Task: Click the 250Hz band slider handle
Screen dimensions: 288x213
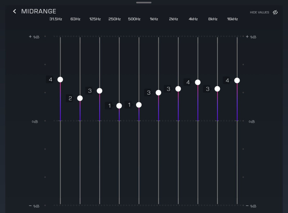Action: coord(119,106)
